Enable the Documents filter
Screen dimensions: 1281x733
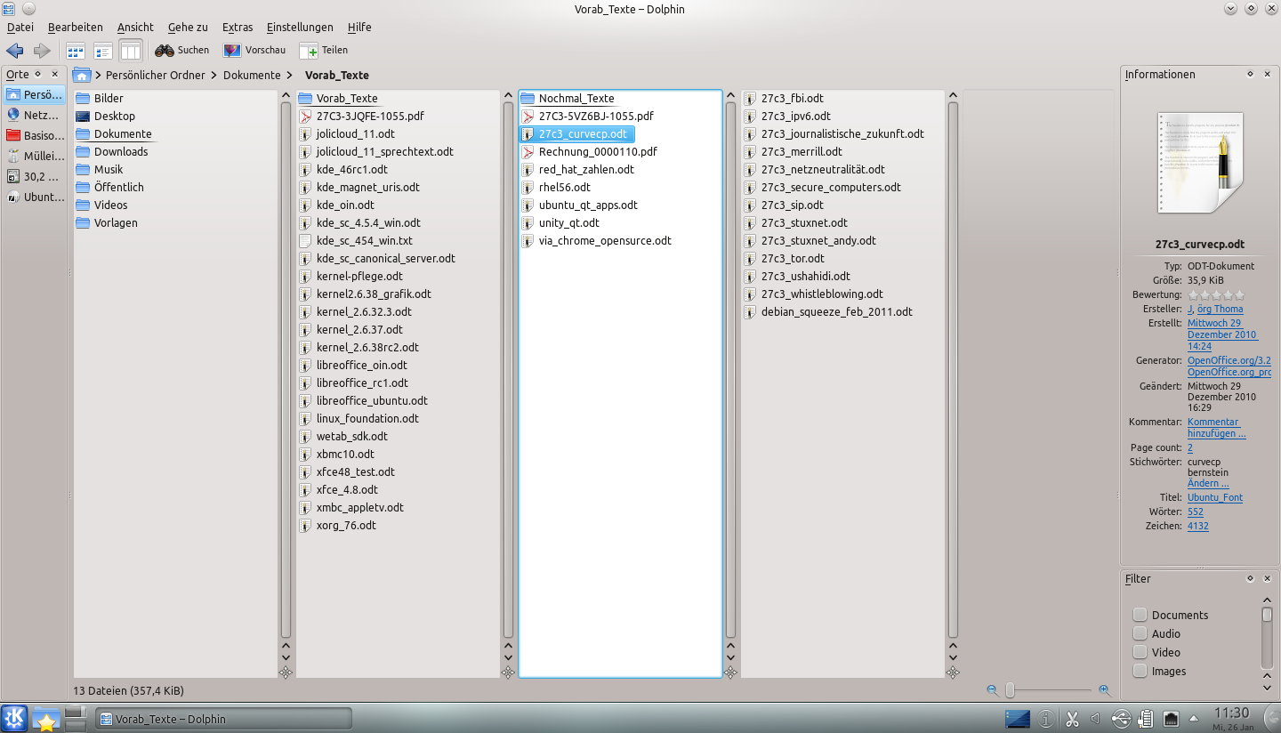pos(1140,615)
